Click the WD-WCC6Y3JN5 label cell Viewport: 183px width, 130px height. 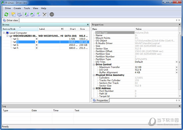[49, 36]
